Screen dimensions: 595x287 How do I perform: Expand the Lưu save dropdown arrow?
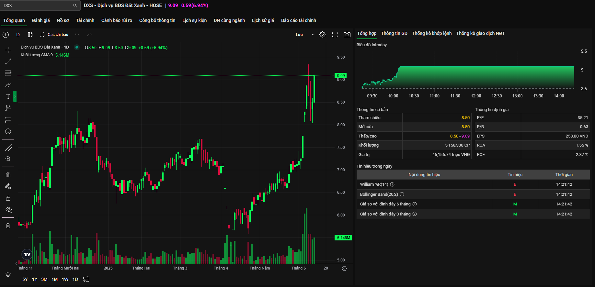point(313,35)
